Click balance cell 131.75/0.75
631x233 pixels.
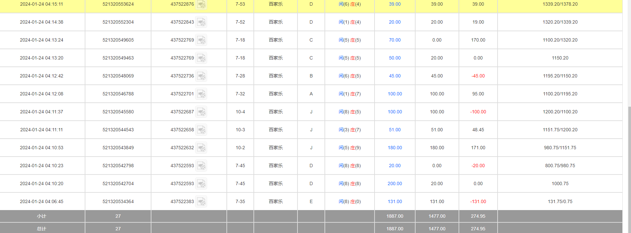click(x=560, y=201)
